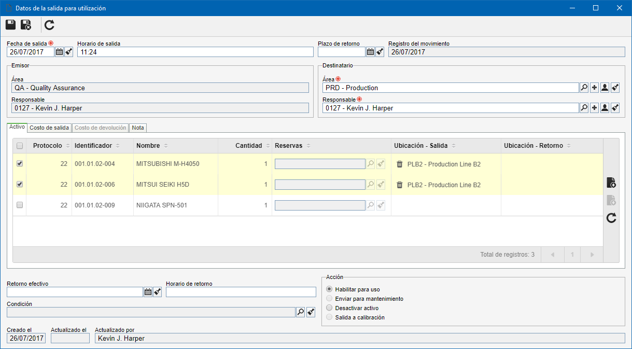Open the Nota tab
This screenshot has width=632, height=349.
pyautogui.click(x=138, y=128)
